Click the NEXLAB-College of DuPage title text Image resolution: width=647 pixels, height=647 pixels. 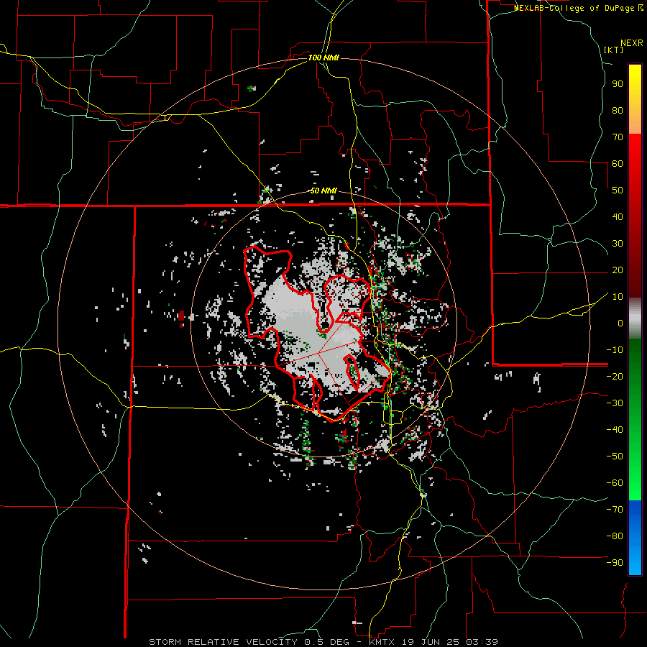click(578, 8)
